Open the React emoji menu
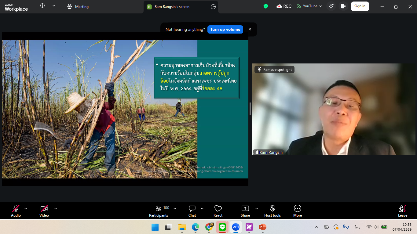417x234 pixels. pos(218,211)
